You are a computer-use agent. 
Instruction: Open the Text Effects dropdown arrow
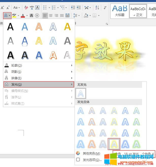[10, 16]
